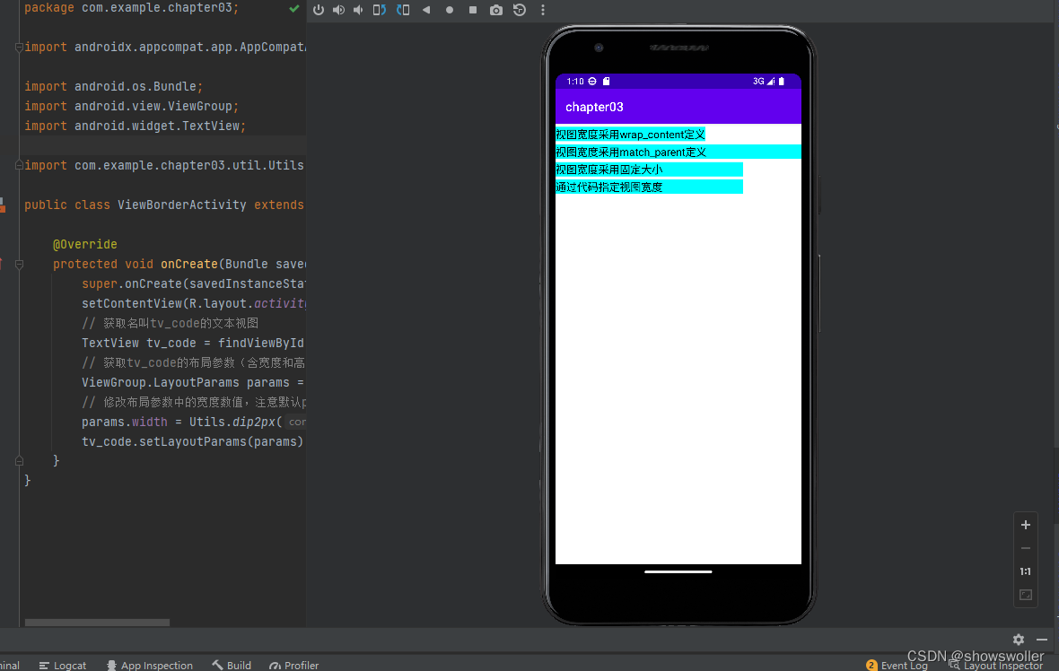Open emulator extended controls three-dot menu

coord(542,10)
